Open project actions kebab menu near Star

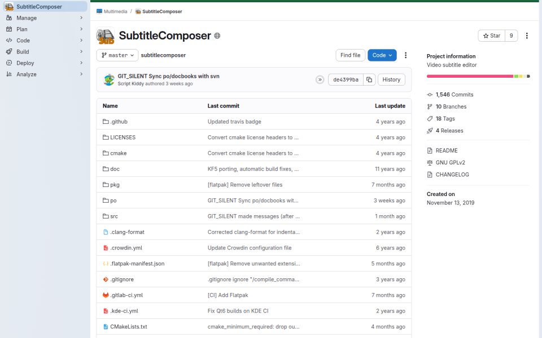coord(527,36)
